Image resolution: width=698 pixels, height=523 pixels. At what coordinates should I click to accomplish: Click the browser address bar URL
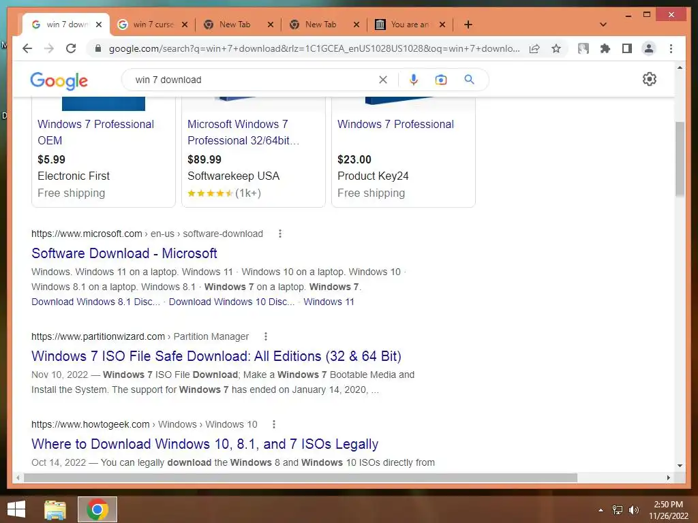coord(314,48)
